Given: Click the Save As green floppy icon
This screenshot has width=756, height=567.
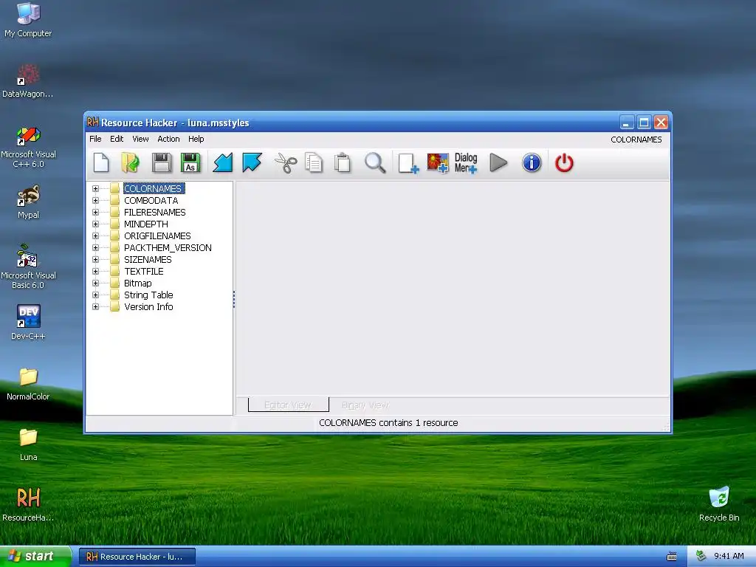Looking at the screenshot, I should click(x=190, y=162).
